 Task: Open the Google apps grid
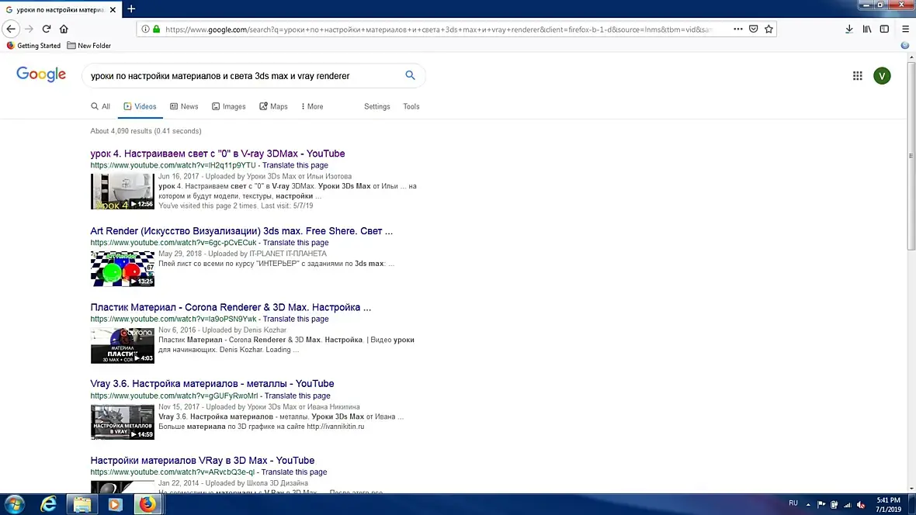pos(858,75)
